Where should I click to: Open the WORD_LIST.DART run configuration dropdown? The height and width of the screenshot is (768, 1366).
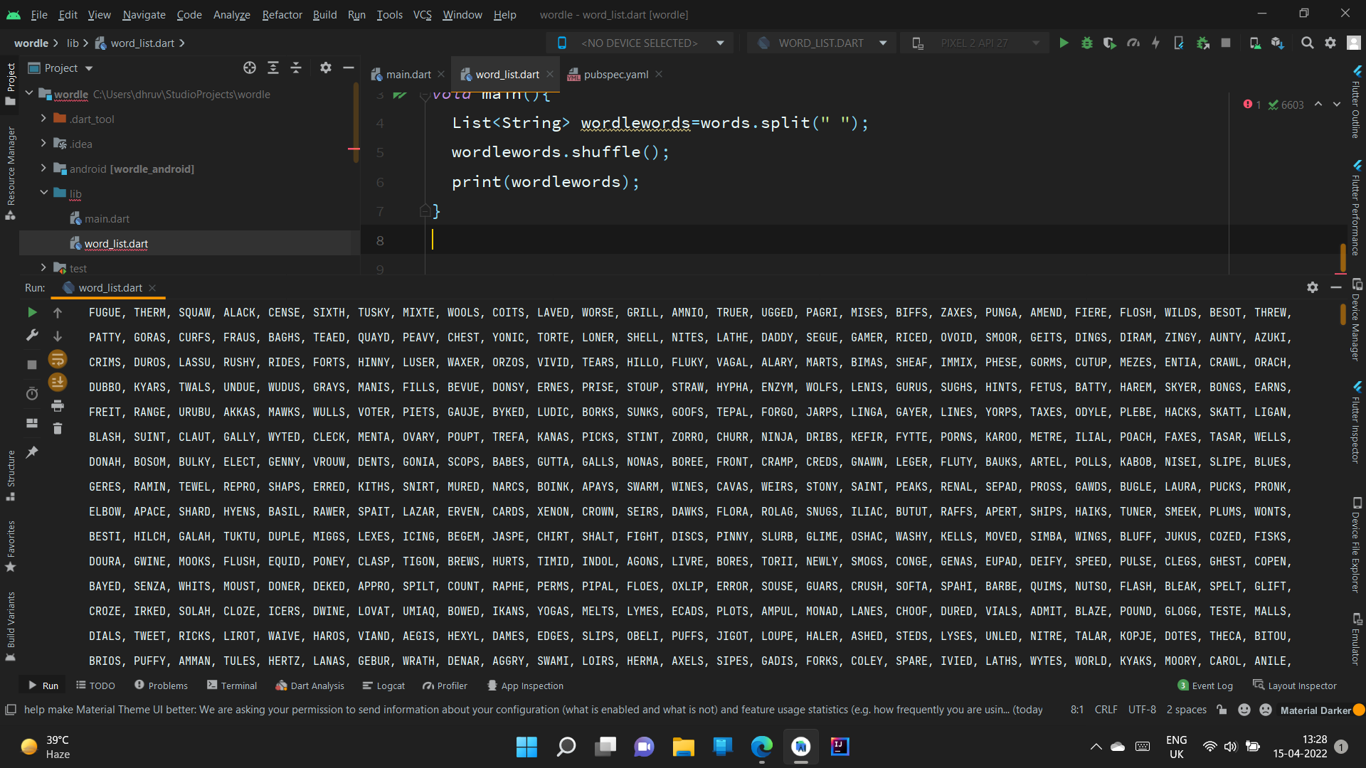822,43
